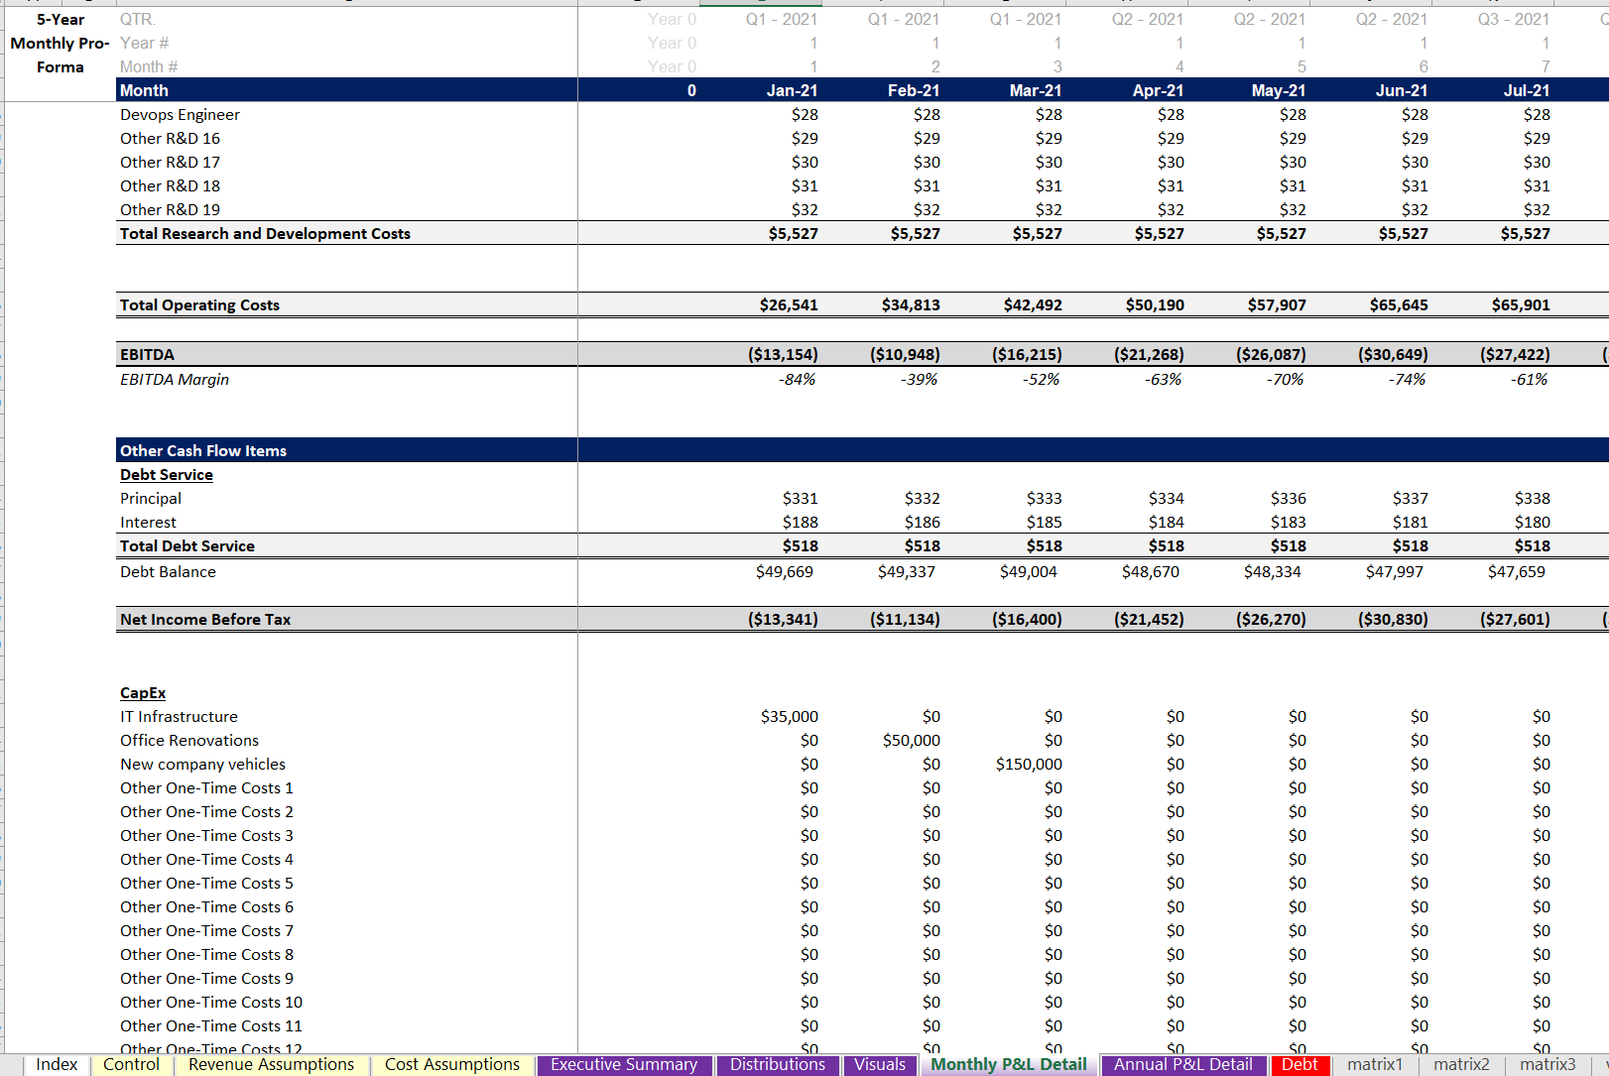The image size is (1609, 1076).
Task: Switch to the Control sheet tab
Action: point(131,1064)
